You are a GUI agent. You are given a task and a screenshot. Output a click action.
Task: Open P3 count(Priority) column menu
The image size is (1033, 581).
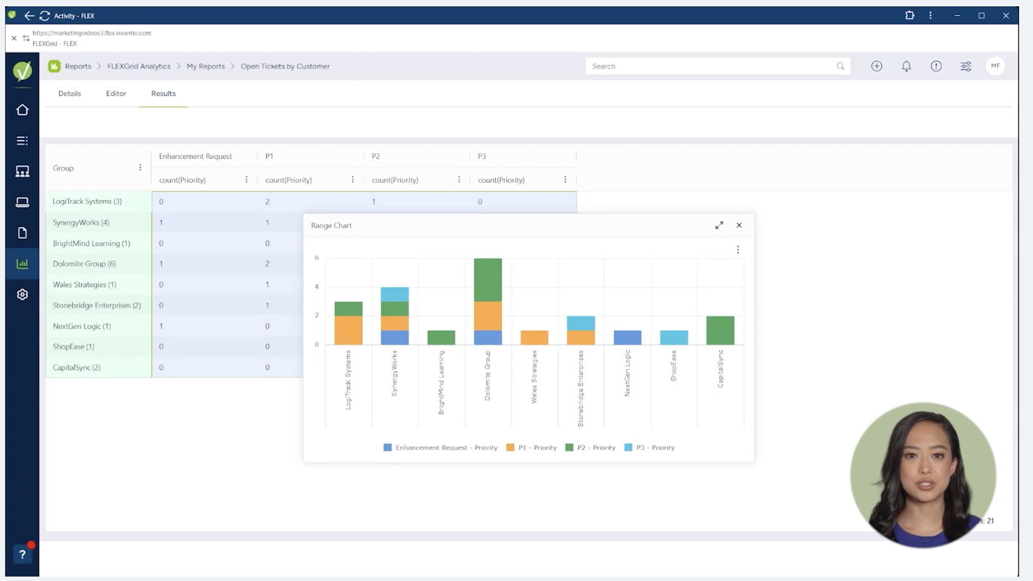(x=565, y=180)
